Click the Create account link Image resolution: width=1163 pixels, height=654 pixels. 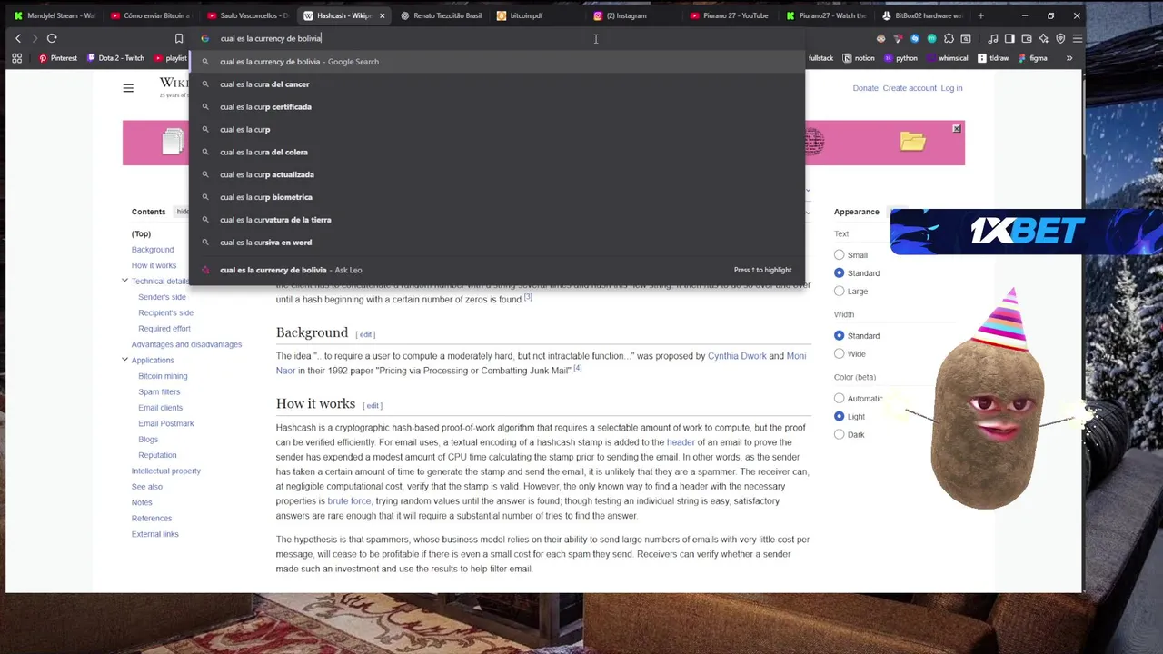pyautogui.click(x=910, y=88)
